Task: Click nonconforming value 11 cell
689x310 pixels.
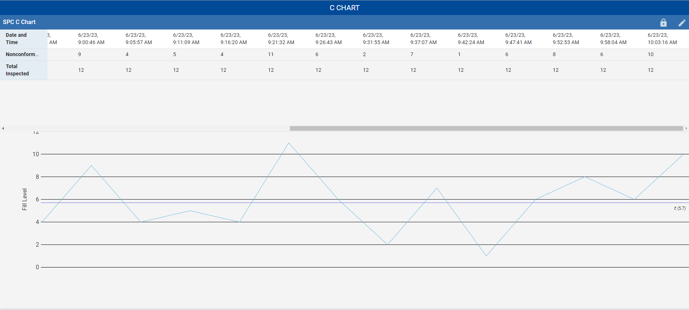Action: point(271,54)
